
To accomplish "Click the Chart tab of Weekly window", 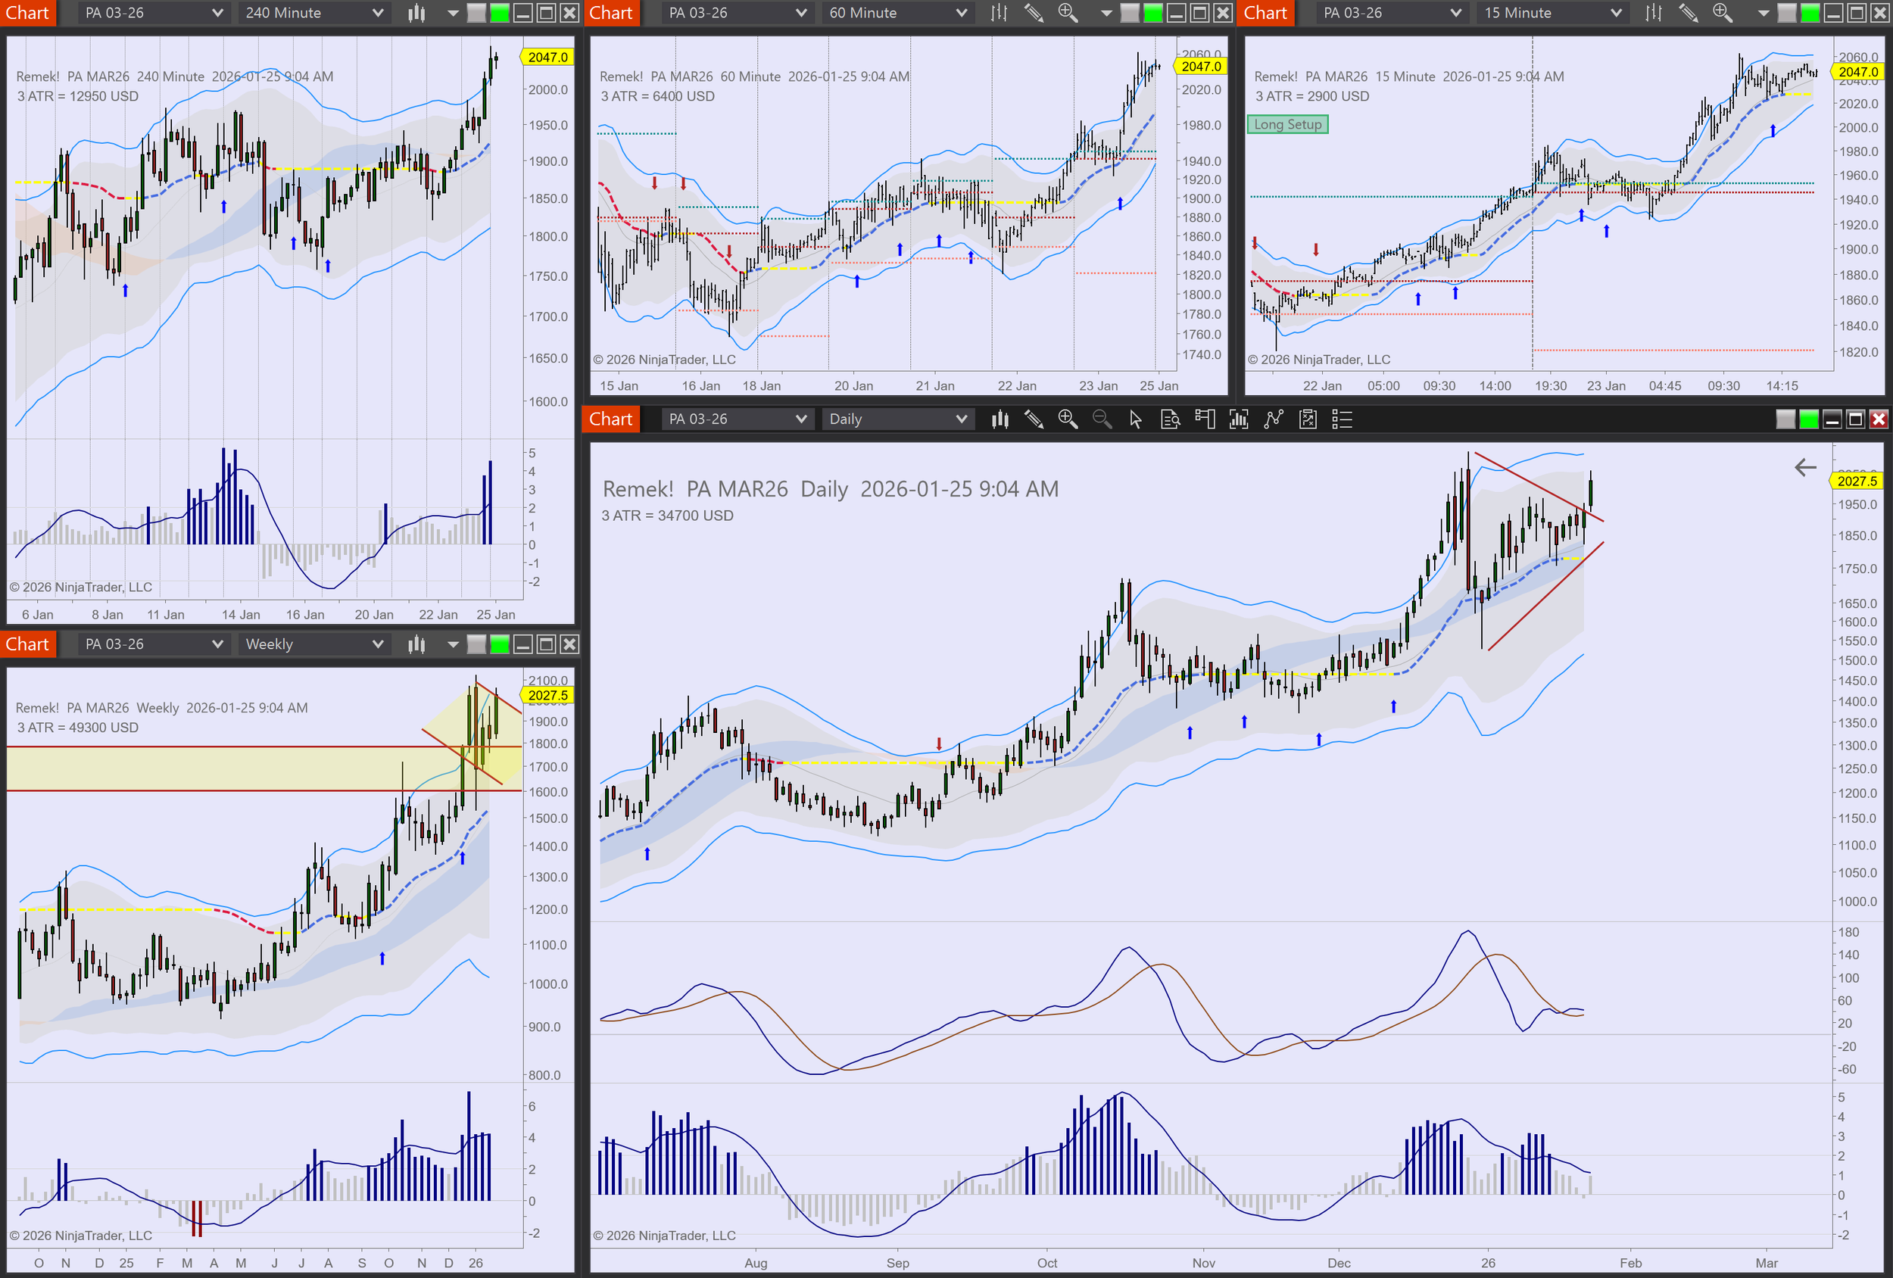I will point(28,644).
